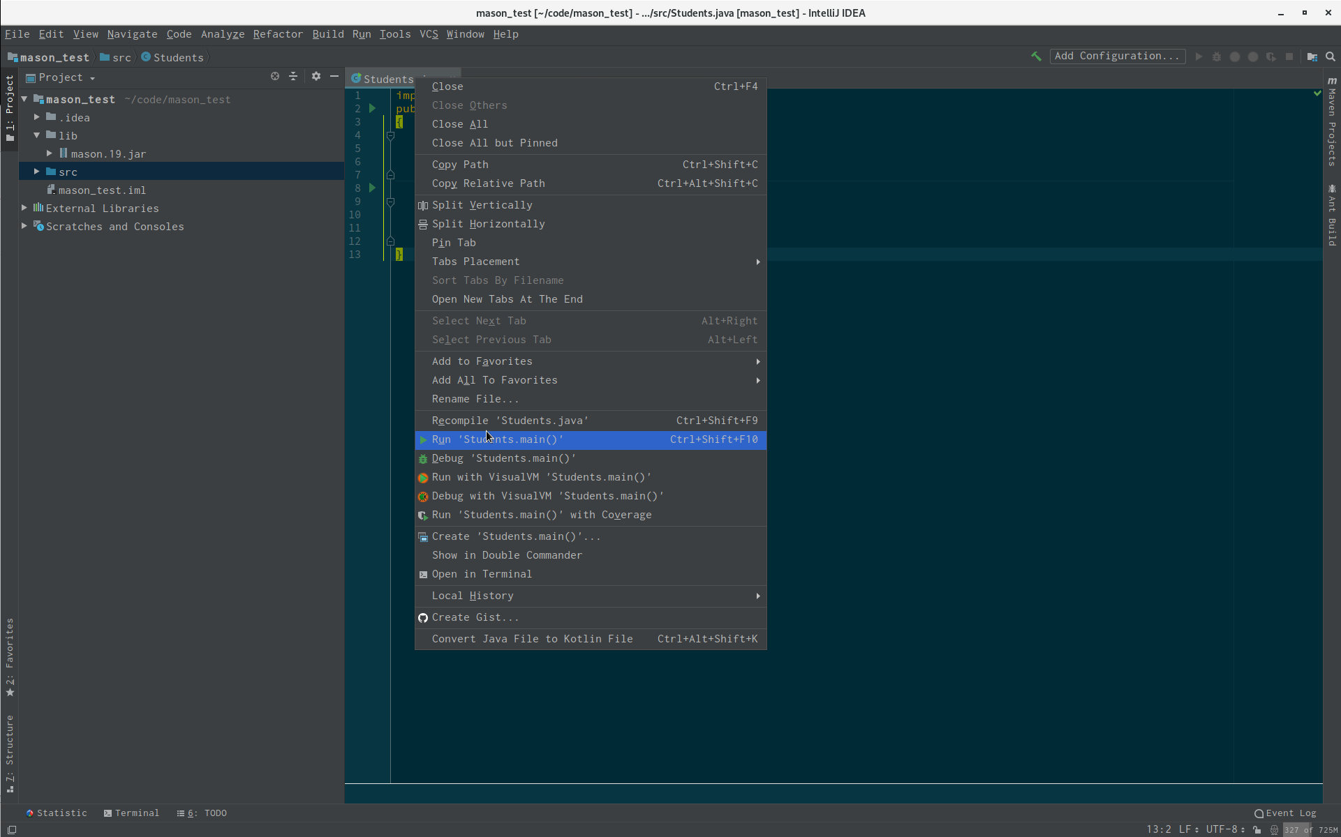
Task: Select Copy Path in context menu
Action: pos(591,165)
